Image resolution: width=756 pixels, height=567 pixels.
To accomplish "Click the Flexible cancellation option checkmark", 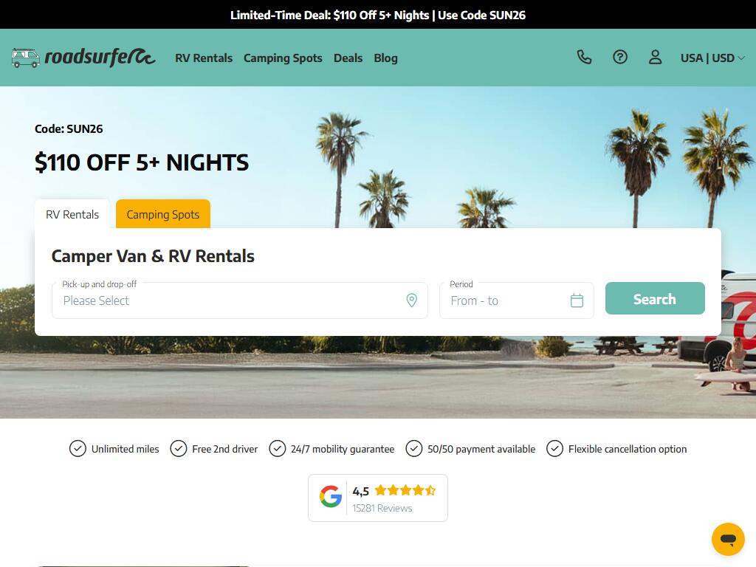I will (x=554, y=448).
